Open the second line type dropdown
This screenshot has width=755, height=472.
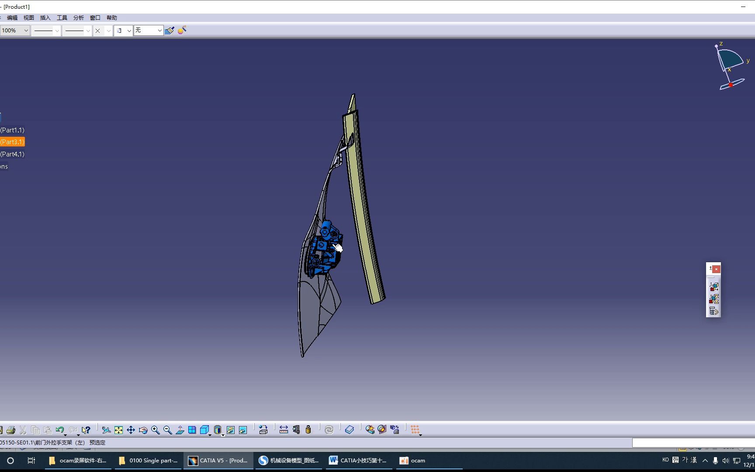coord(88,31)
